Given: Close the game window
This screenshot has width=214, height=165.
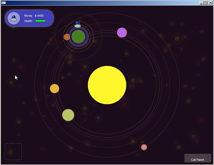Looking at the screenshot, I should 210,3.
